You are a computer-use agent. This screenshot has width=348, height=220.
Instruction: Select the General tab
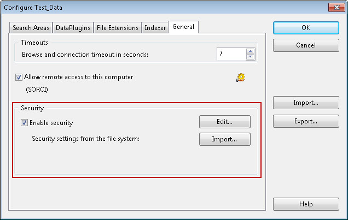[x=183, y=27]
